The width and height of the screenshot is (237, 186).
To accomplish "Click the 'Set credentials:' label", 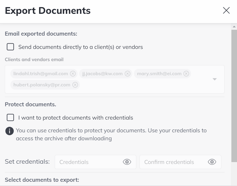I will click(27, 162).
